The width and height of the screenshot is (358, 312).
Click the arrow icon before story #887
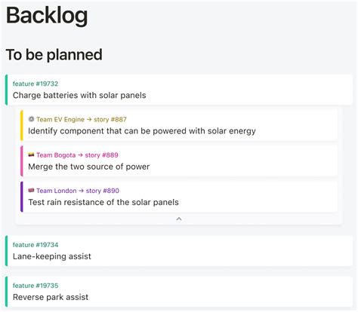[89, 119]
